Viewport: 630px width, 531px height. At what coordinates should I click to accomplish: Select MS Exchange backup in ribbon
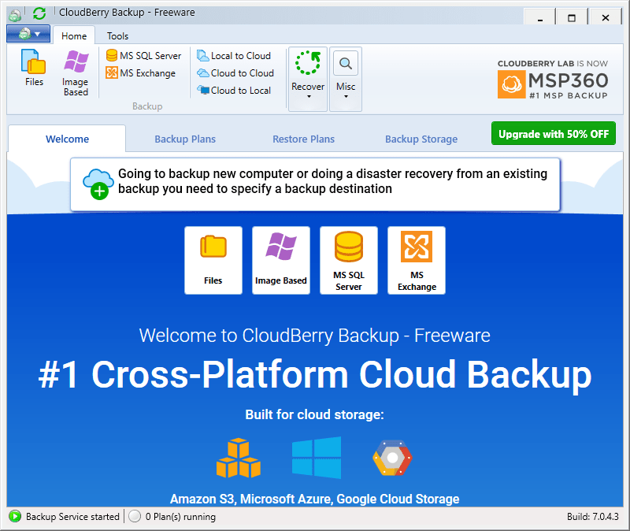pos(141,73)
